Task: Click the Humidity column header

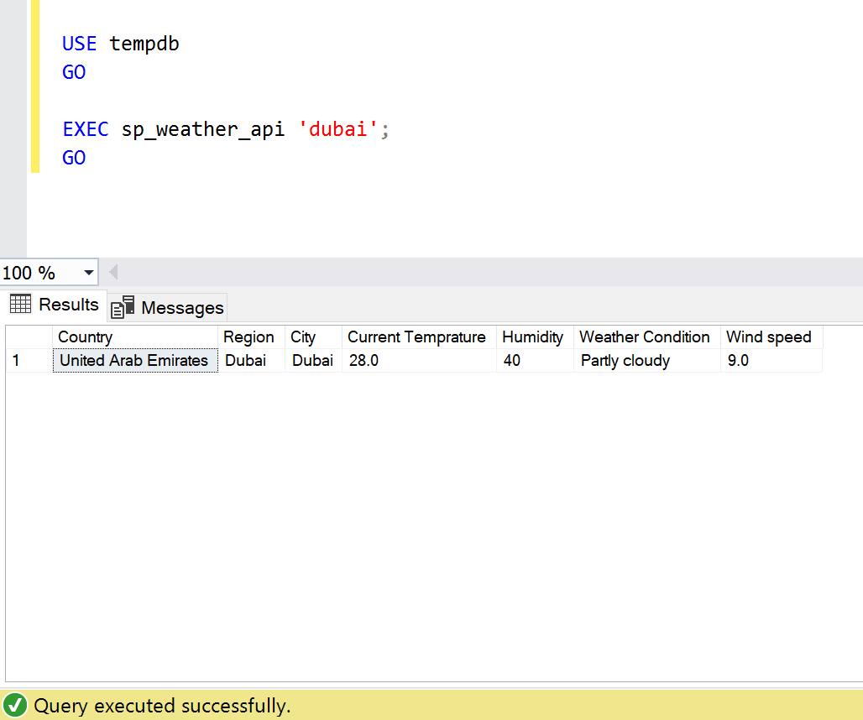Action: click(x=533, y=337)
